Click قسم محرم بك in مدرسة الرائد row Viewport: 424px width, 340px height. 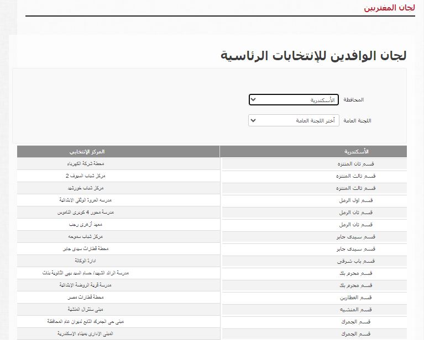click(314, 273)
